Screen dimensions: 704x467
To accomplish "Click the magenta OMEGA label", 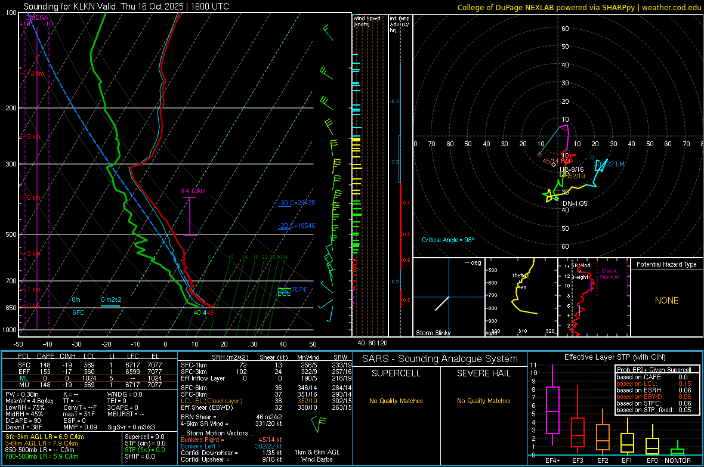I will 37,17.
